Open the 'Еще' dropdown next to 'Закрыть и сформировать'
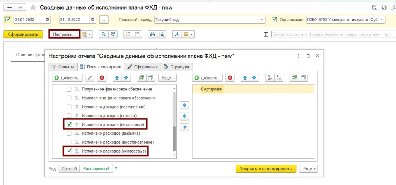 tap(309, 169)
